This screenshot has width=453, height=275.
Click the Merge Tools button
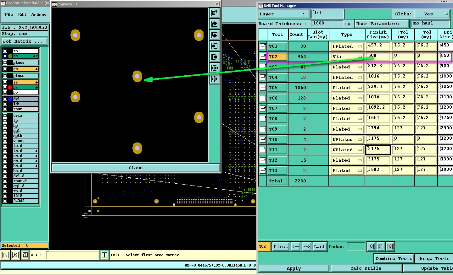pyautogui.click(x=434, y=258)
